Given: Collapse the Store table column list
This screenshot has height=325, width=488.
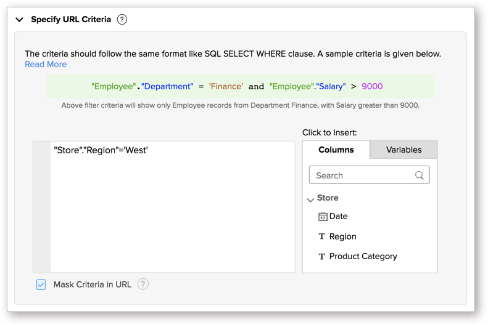Looking at the screenshot, I should click(x=310, y=199).
